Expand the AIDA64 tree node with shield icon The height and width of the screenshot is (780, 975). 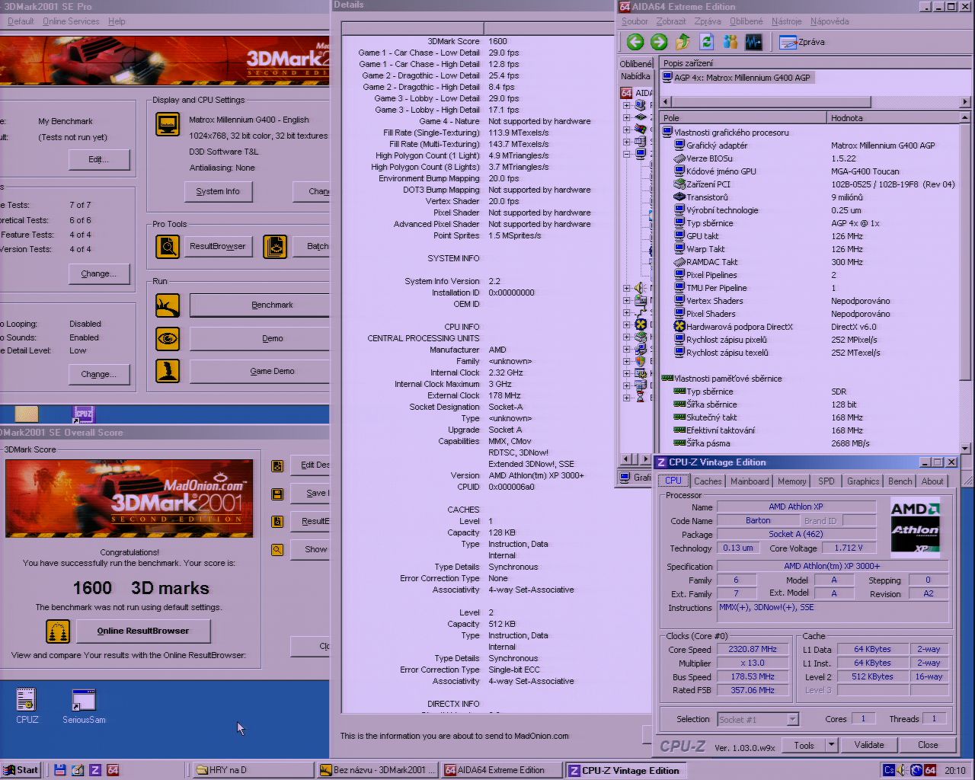click(626, 361)
